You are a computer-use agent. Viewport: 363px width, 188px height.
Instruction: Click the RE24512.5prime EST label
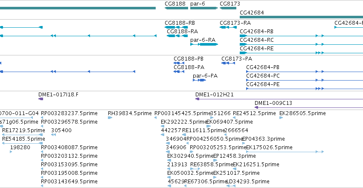254,113
